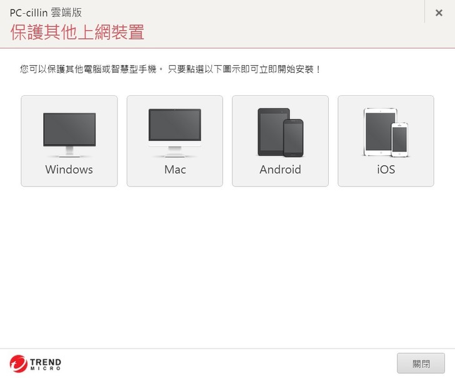Image resolution: width=455 pixels, height=378 pixels.
Task: Pick the Android tablet and phone tile
Action: (280, 141)
